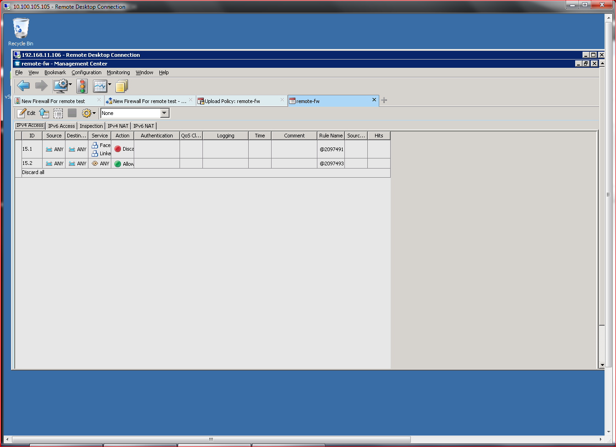
Task: Click the Service column header
Action: tap(99, 136)
